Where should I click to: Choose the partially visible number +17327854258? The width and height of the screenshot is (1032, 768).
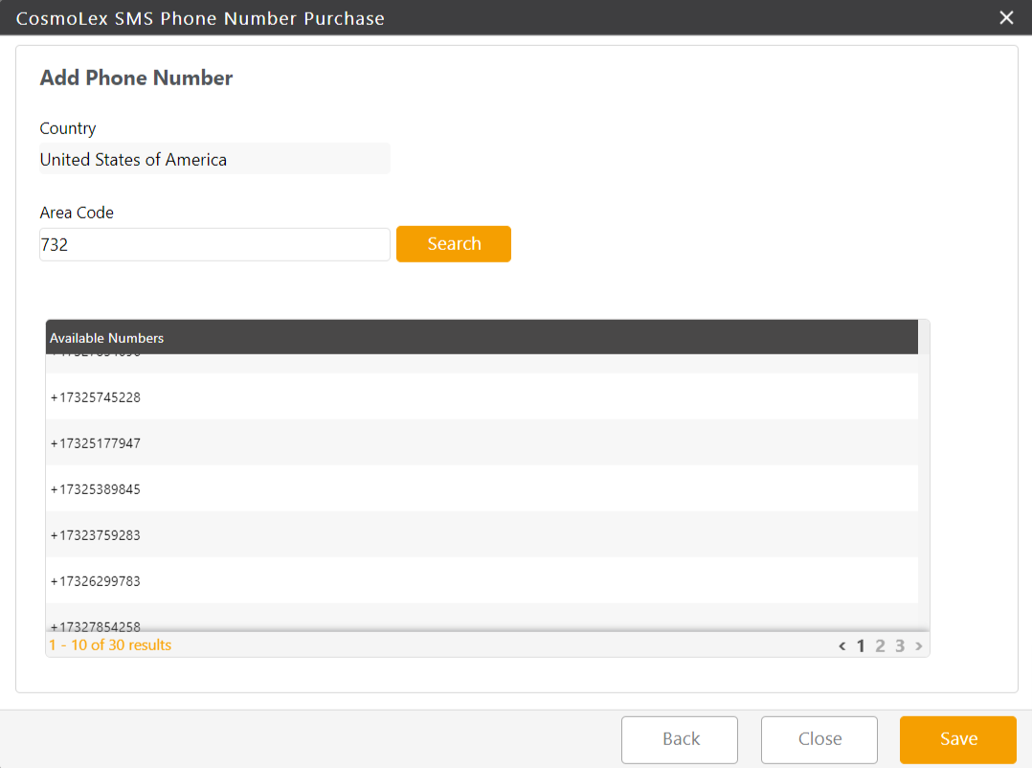pyautogui.click(x=96, y=624)
